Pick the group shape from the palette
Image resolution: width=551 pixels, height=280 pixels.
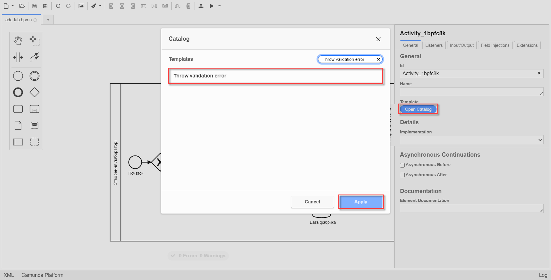[x=34, y=142]
